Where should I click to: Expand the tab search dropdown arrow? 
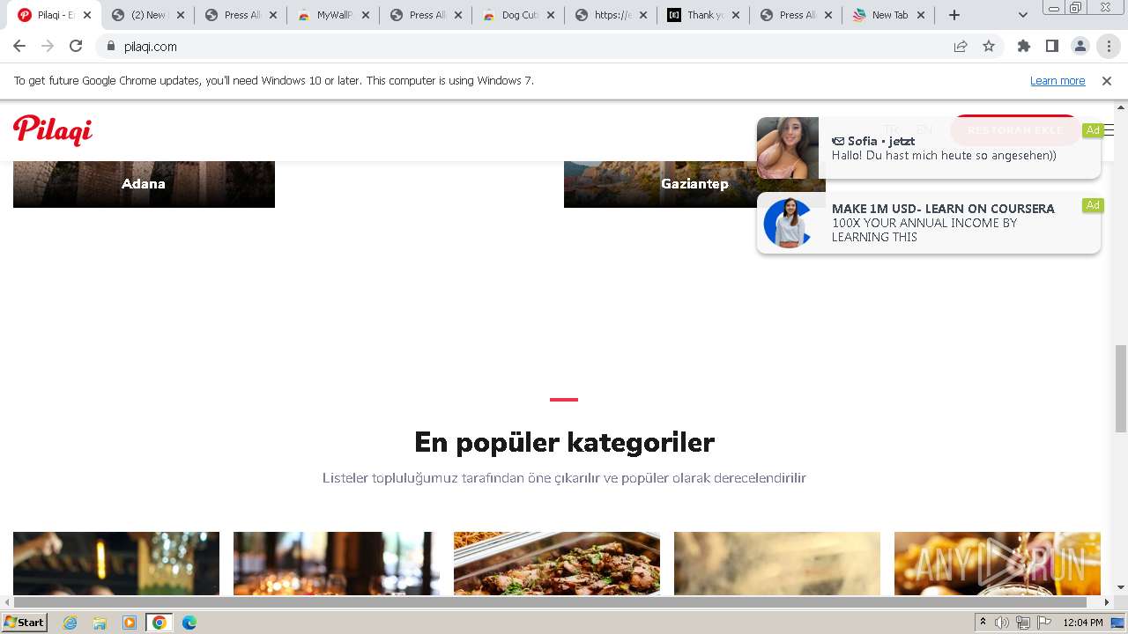pos(1023,15)
